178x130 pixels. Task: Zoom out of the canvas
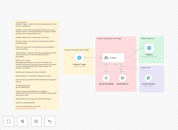(x=36, y=121)
